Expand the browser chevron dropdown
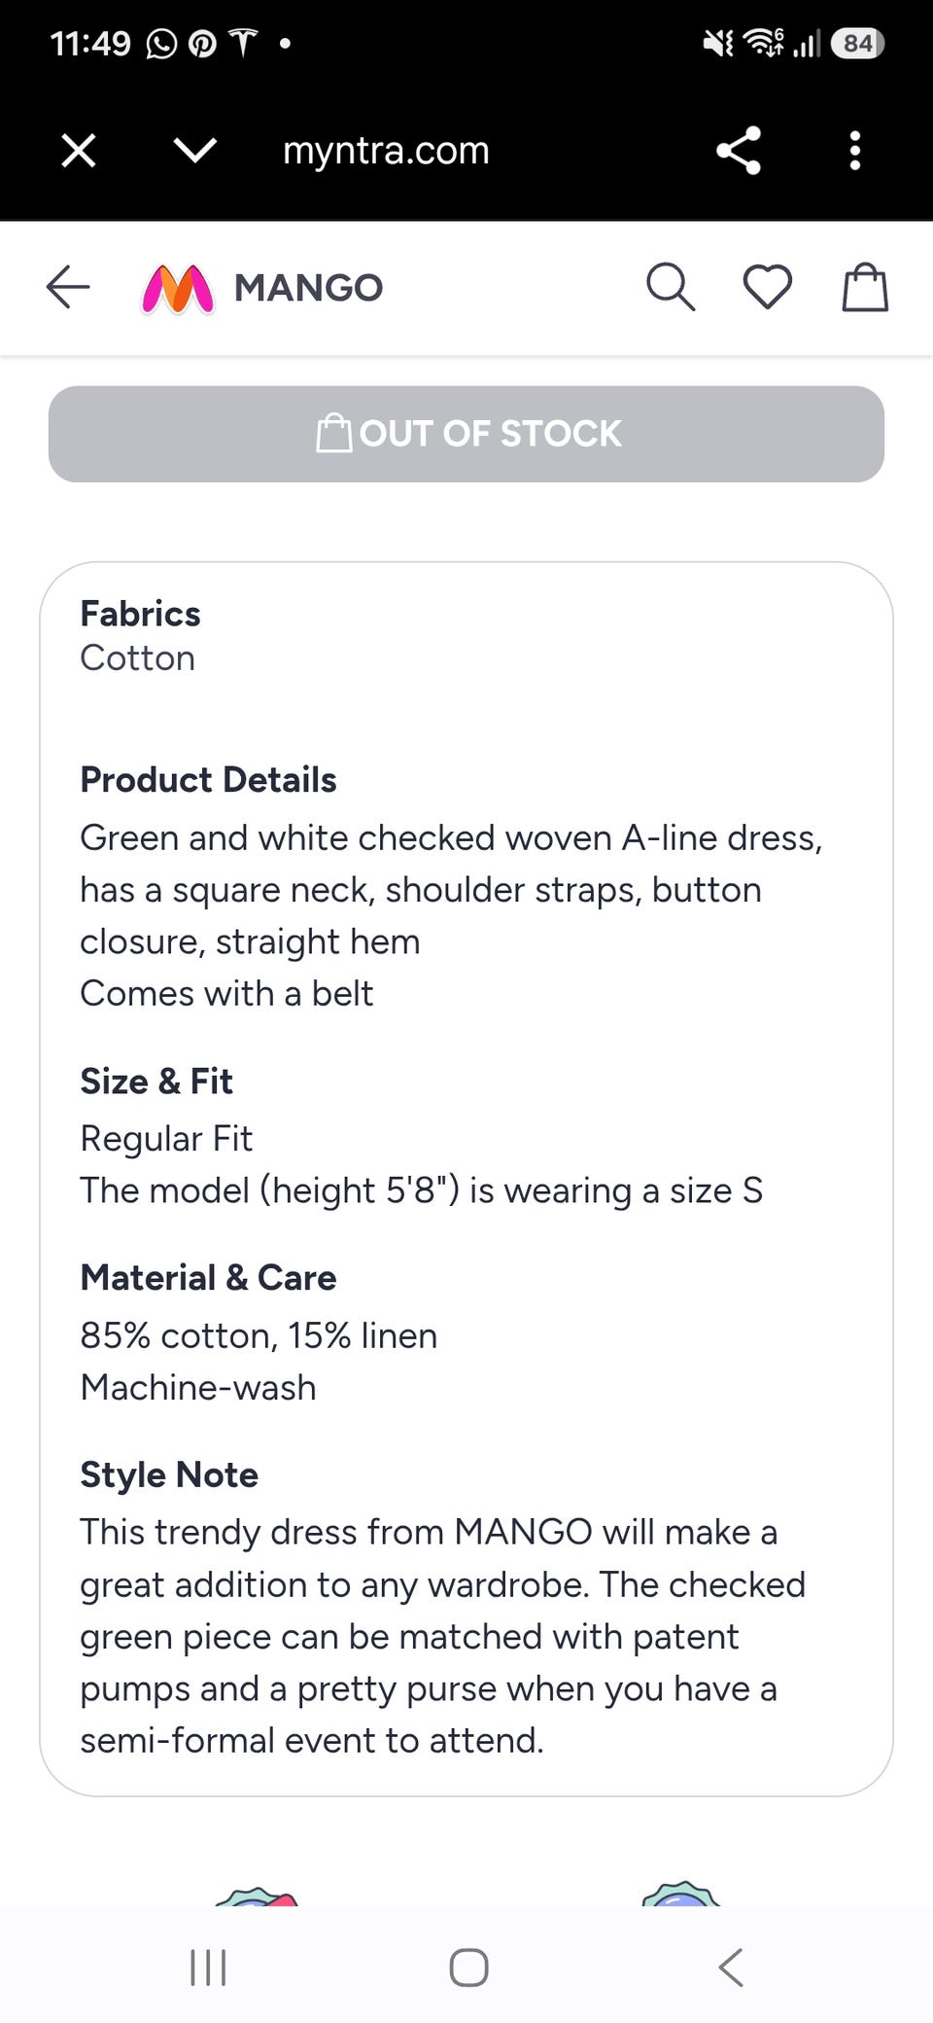 tap(194, 151)
